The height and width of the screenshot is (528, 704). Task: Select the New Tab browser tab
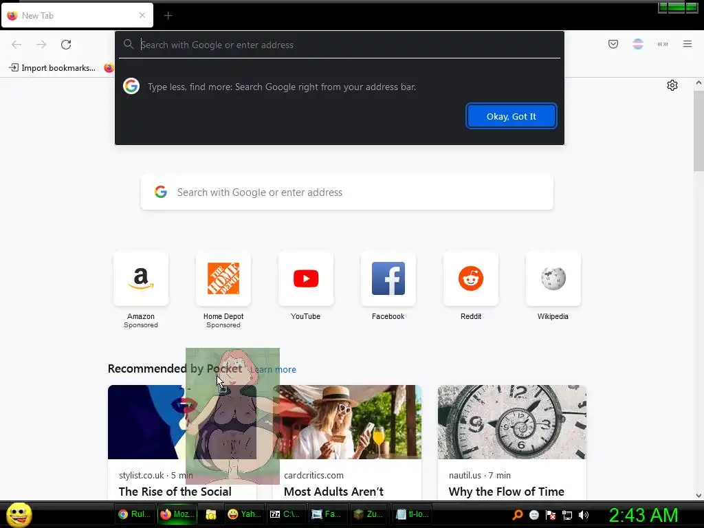point(77,15)
